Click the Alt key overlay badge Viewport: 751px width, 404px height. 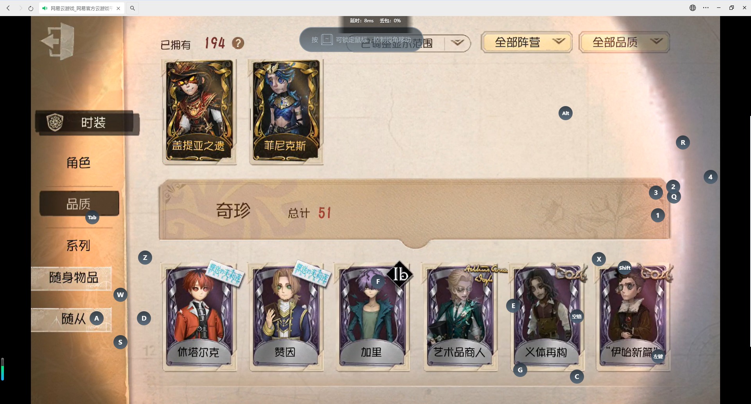[566, 113]
